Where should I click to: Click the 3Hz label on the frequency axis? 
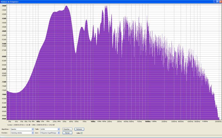10,121
